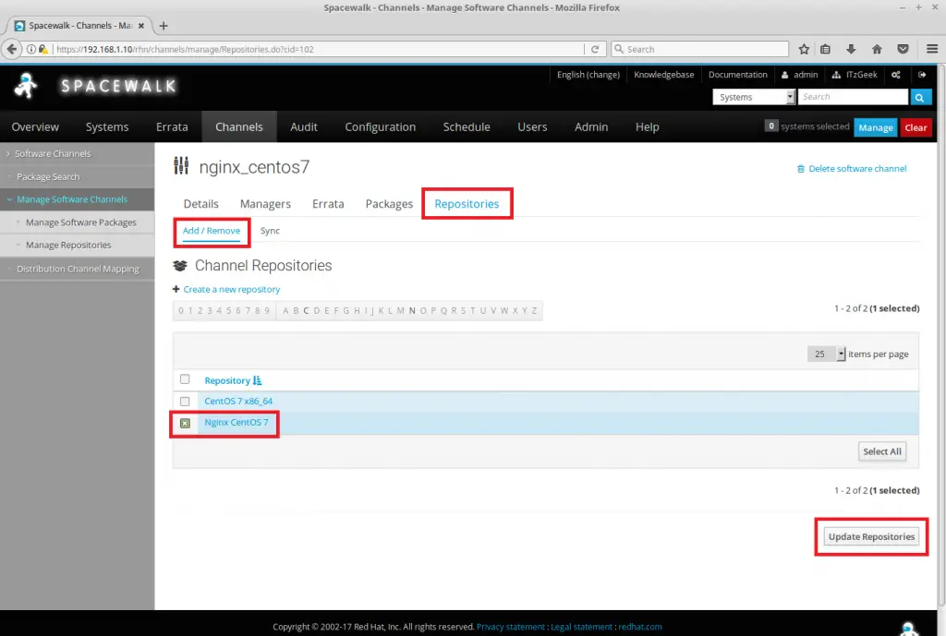This screenshot has width=946, height=636.
Task: Open the Configuration navigation menu
Action: (380, 127)
